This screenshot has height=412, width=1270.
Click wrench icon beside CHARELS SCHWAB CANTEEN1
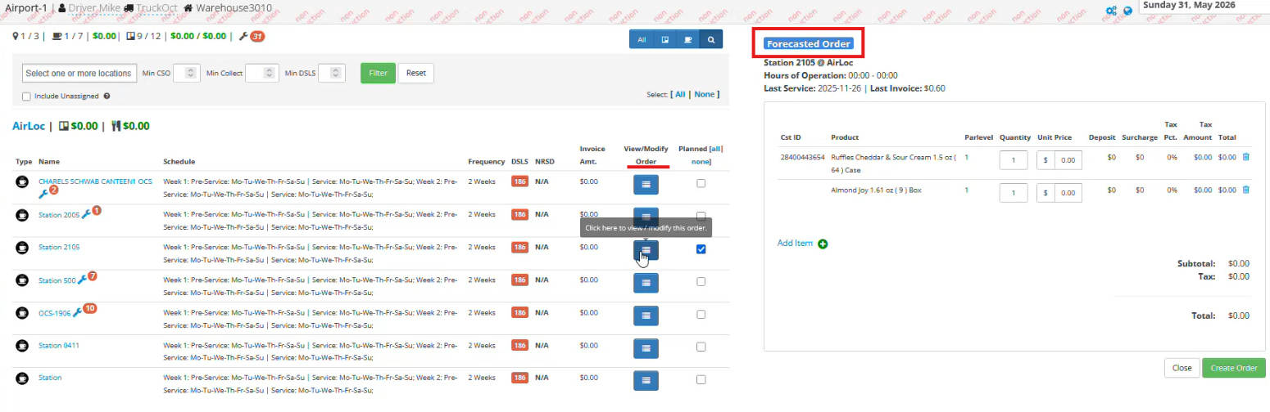coord(43,193)
